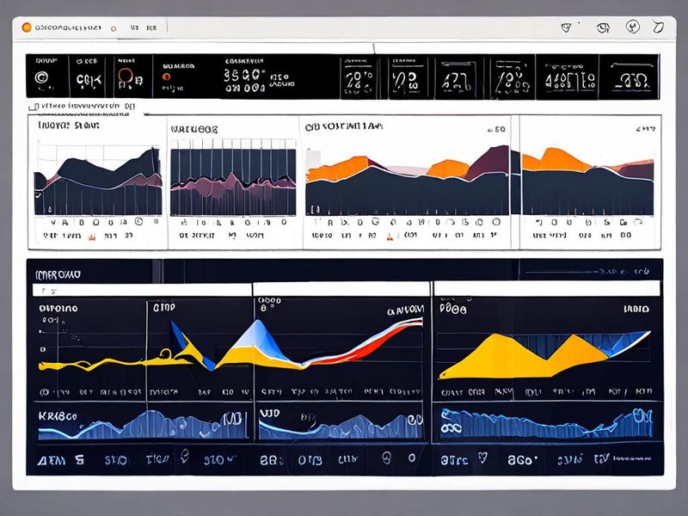Open the second chart with the vertical bars
This screenshot has width=688, height=516.
pos(233,178)
